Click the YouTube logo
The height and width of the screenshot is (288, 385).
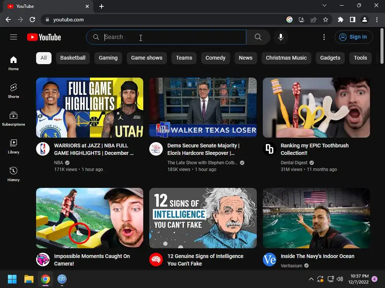44,37
